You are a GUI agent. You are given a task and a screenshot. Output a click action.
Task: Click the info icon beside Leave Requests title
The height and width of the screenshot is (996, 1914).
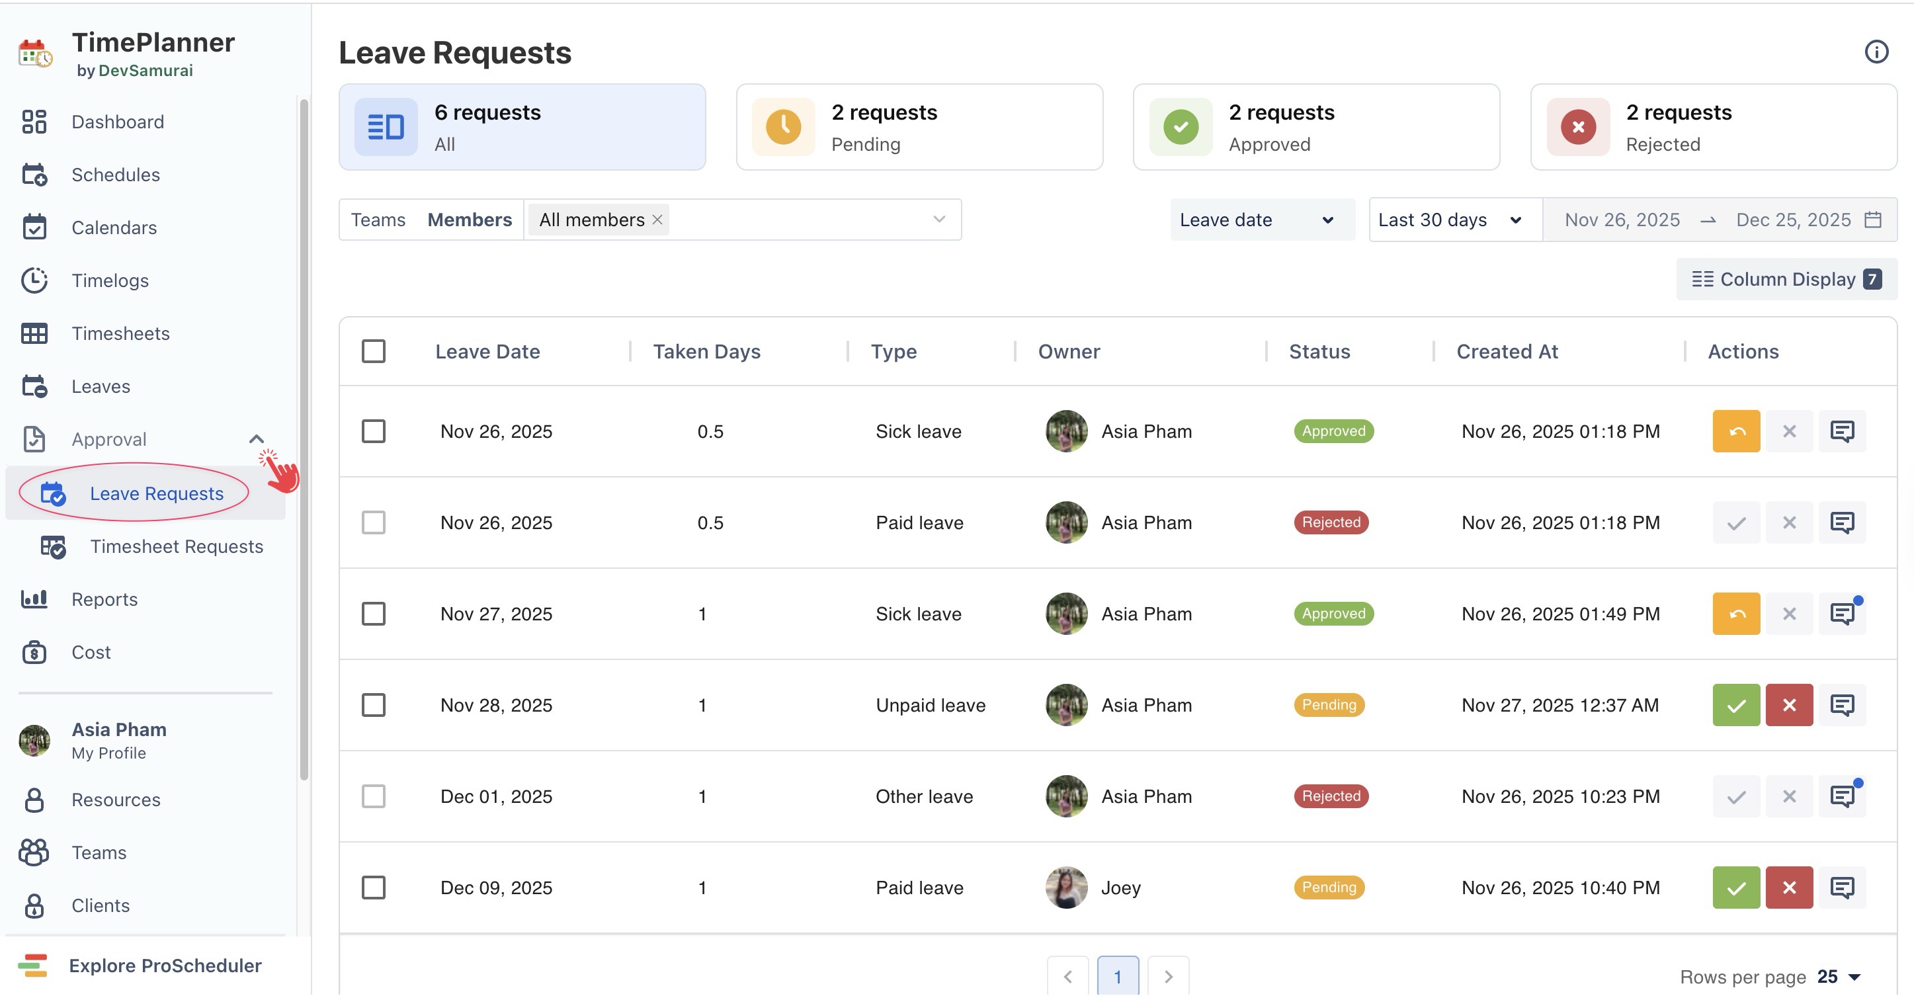click(x=1876, y=51)
